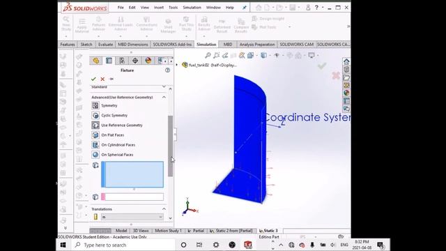Click the Previous View icon
Image resolution: width=446 pixels, height=251 pixels.
tap(225, 56)
